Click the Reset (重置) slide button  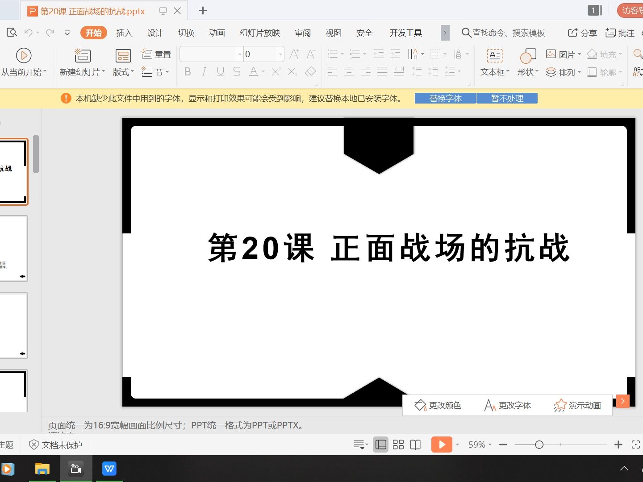pos(156,54)
